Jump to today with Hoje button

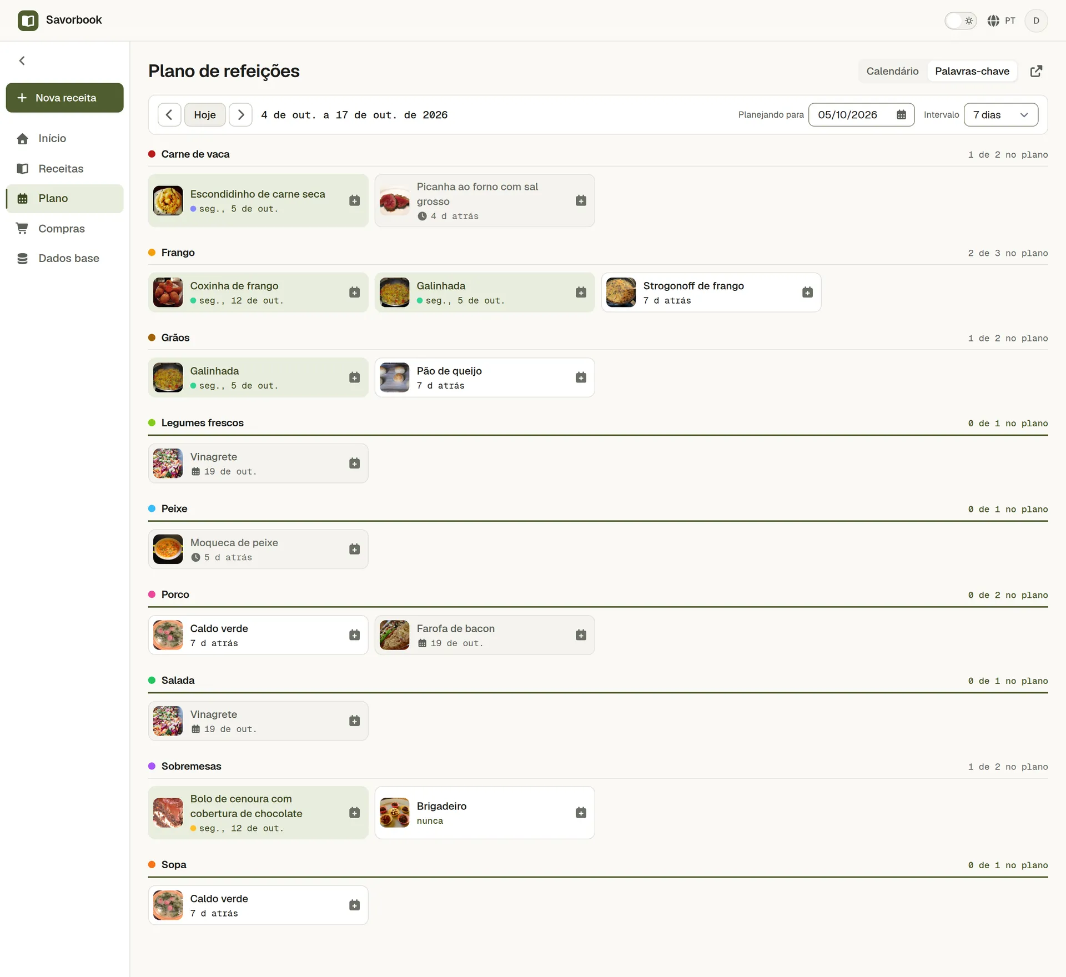click(x=205, y=115)
